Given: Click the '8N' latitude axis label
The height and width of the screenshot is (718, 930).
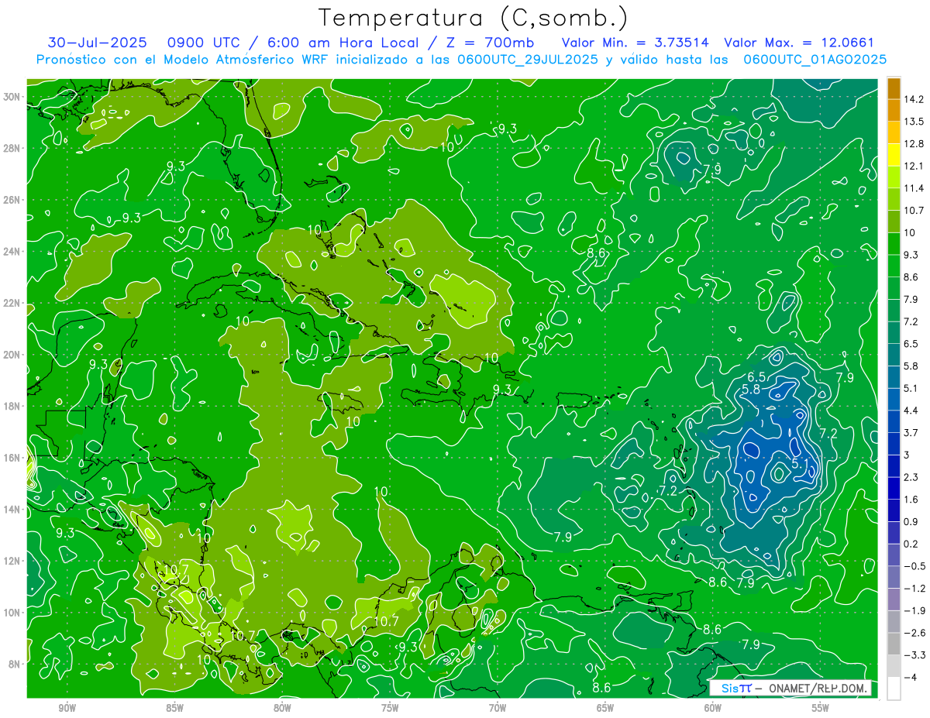Looking at the screenshot, I should 15,664.
